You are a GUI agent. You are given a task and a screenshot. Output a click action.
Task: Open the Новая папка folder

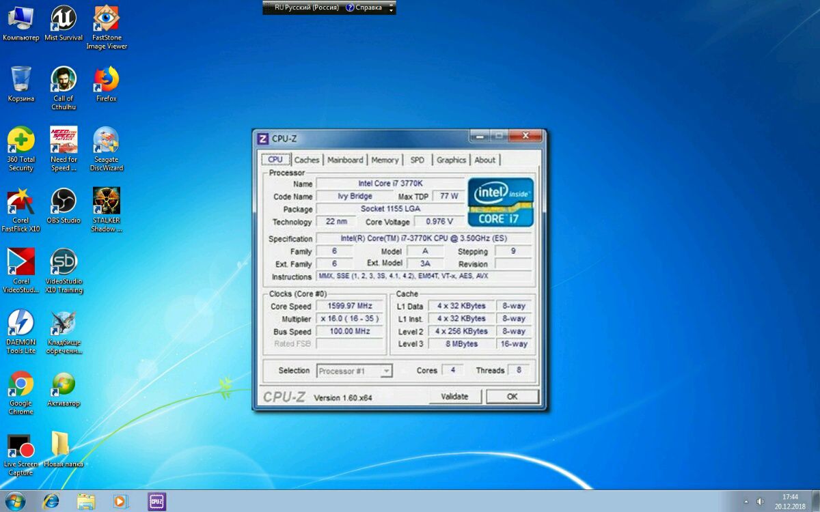[64, 450]
